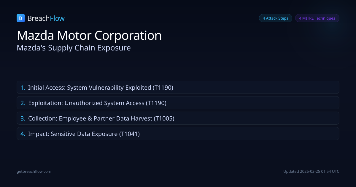The height and width of the screenshot is (187, 356).
Task: Click the Updated 2026-03-25 timestamp
Action: click(311, 171)
